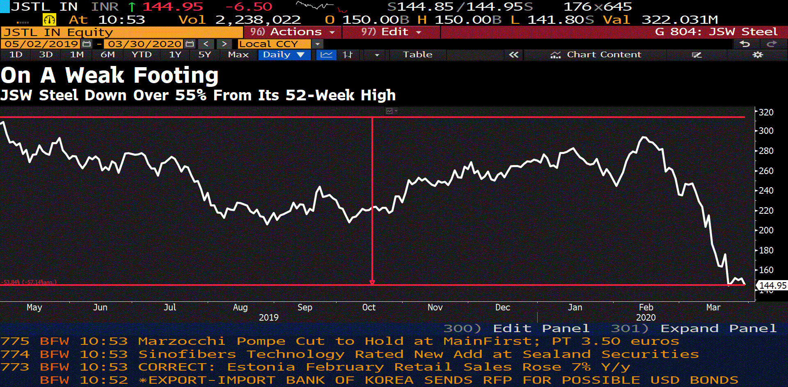788x387 pixels.
Task: Switch to line chart style
Action: coord(326,54)
